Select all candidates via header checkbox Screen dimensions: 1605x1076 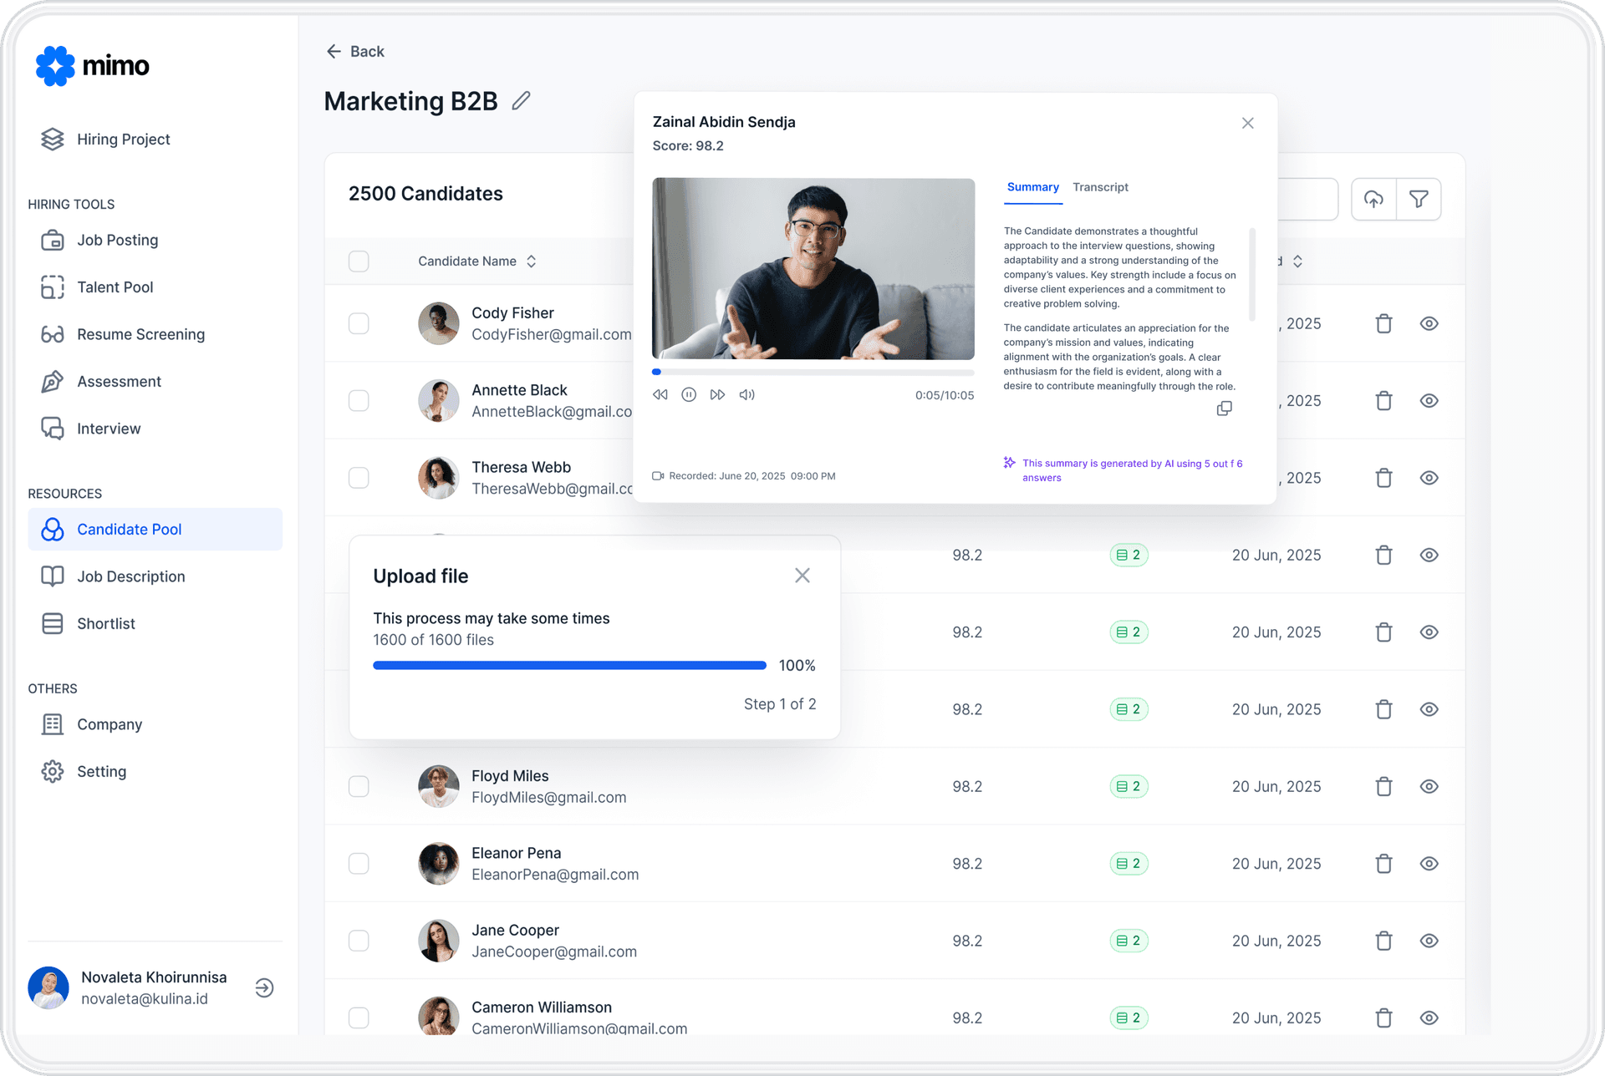click(x=359, y=261)
